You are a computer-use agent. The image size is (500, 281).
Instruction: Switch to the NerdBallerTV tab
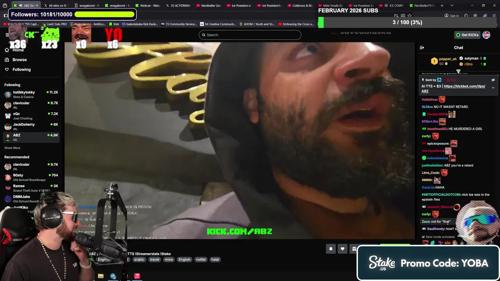coord(421,5)
